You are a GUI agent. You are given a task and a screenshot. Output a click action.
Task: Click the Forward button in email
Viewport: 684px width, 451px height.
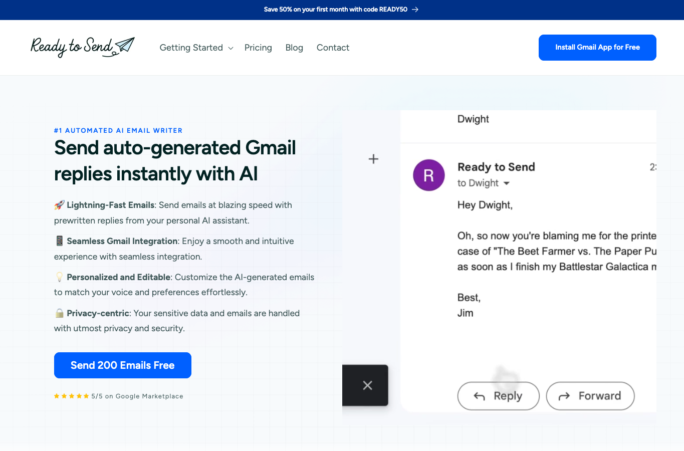click(590, 396)
